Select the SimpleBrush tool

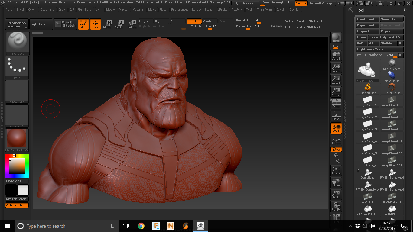[x=368, y=89]
